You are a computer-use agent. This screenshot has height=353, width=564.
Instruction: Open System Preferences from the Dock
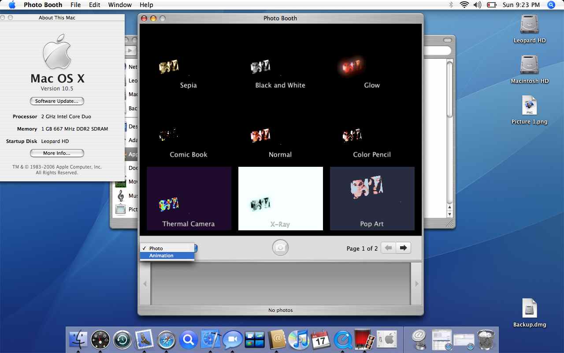(386, 340)
